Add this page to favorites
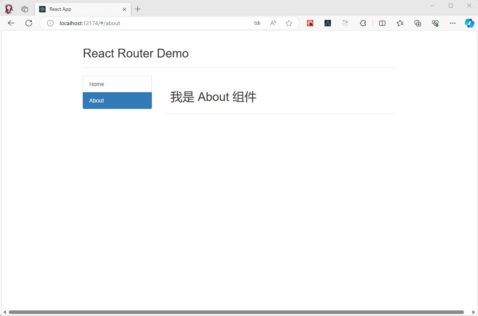This screenshot has width=478, height=316. (289, 23)
